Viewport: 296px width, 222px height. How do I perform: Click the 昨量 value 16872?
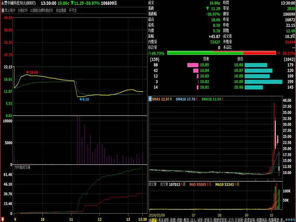tap(290, 20)
